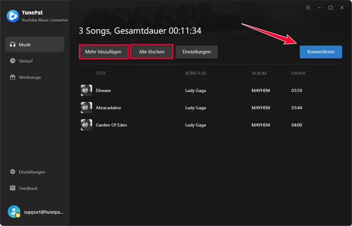This screenshot has height=226, width=352.
Task: Click the toolbox Werkzeuge icon
Action: coord(13,77)
